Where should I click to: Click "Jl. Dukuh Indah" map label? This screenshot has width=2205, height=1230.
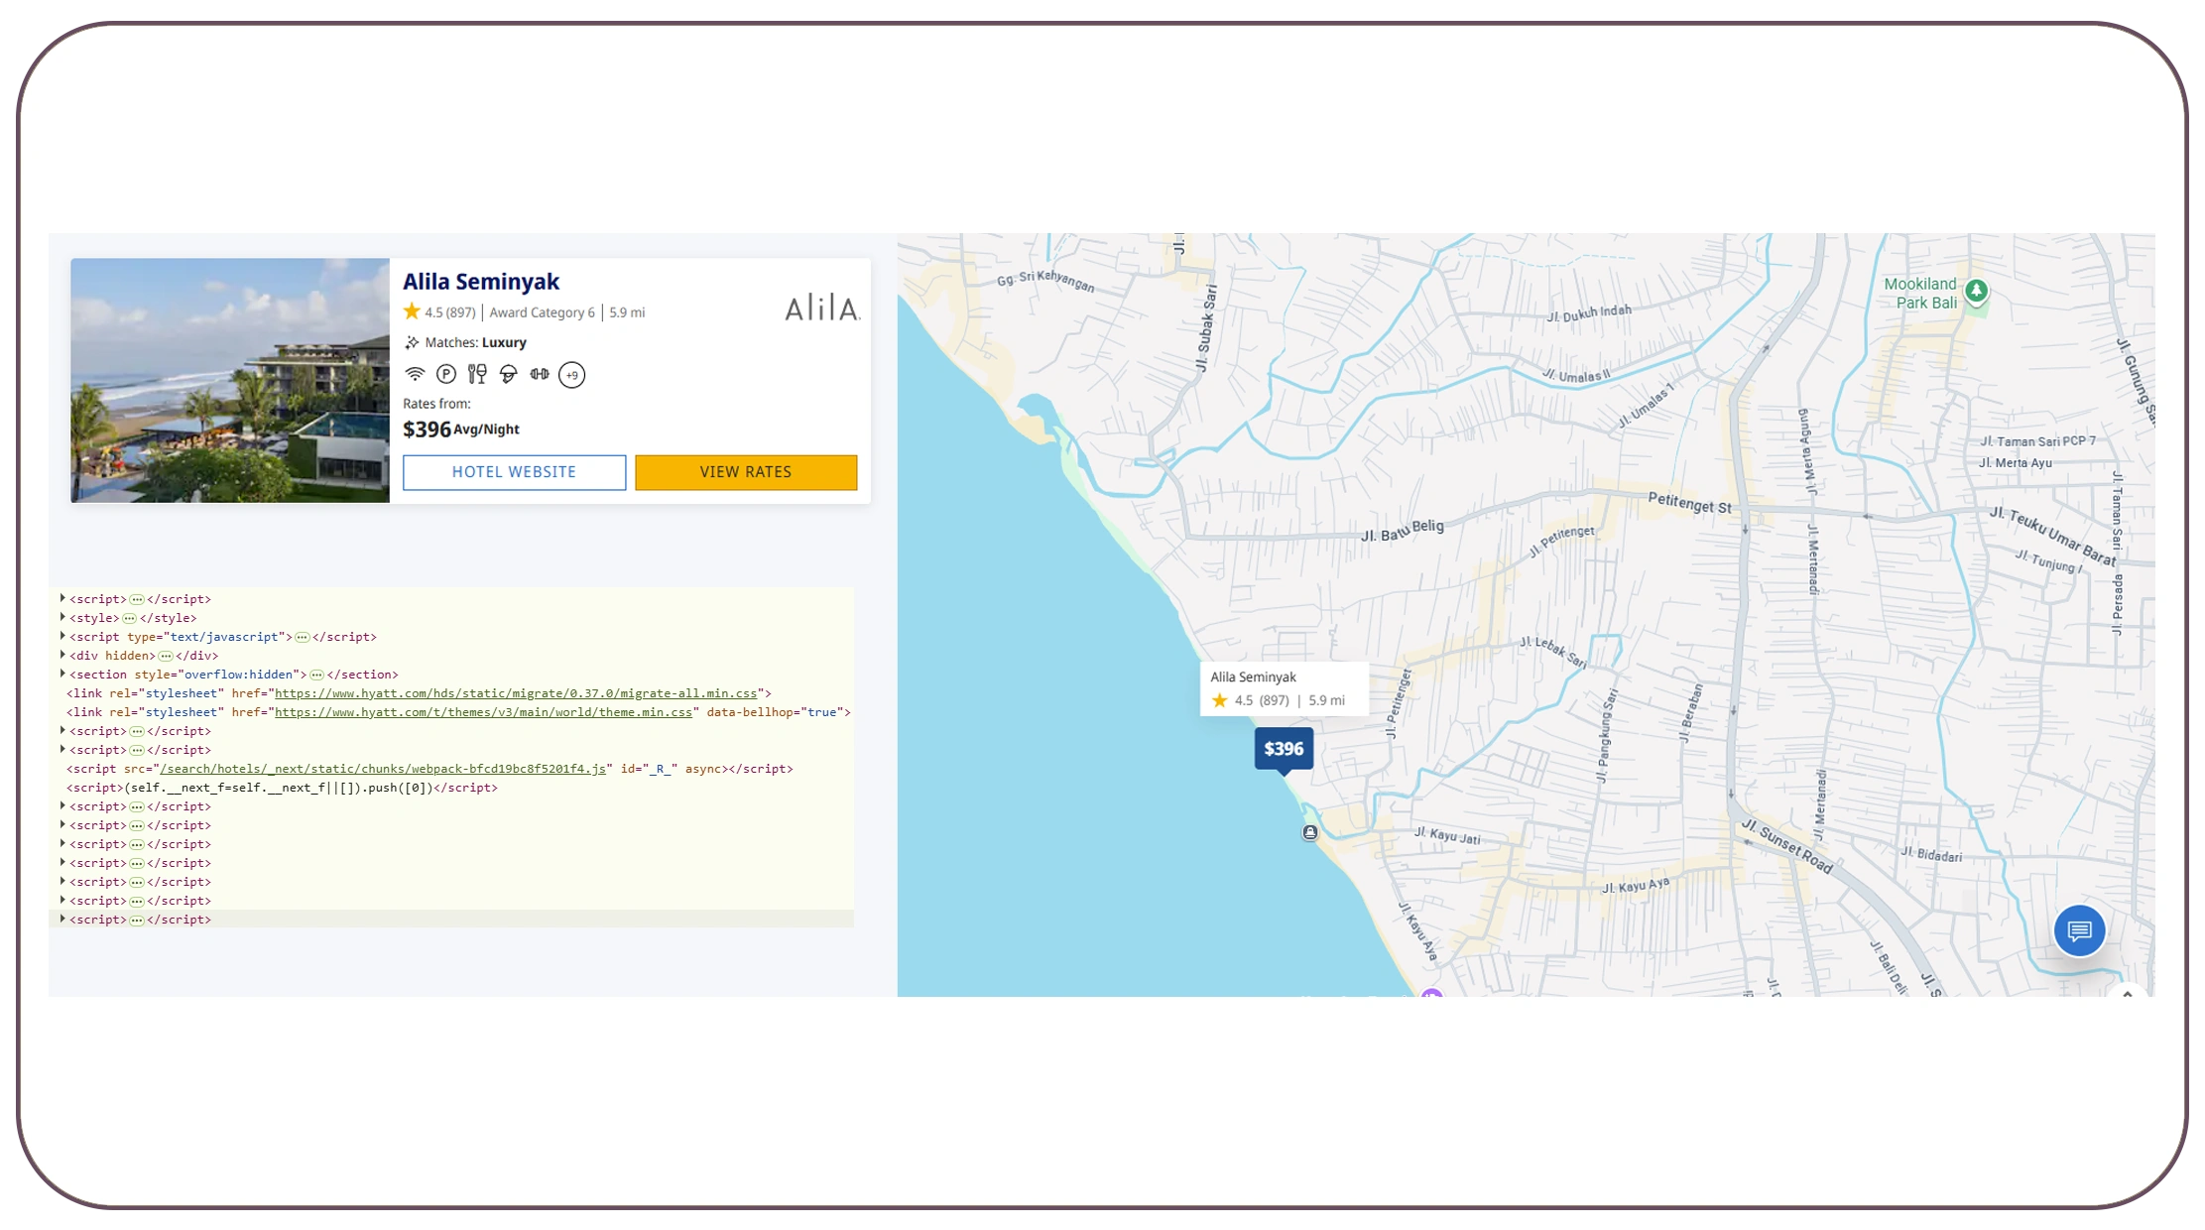pos(1589,313)
